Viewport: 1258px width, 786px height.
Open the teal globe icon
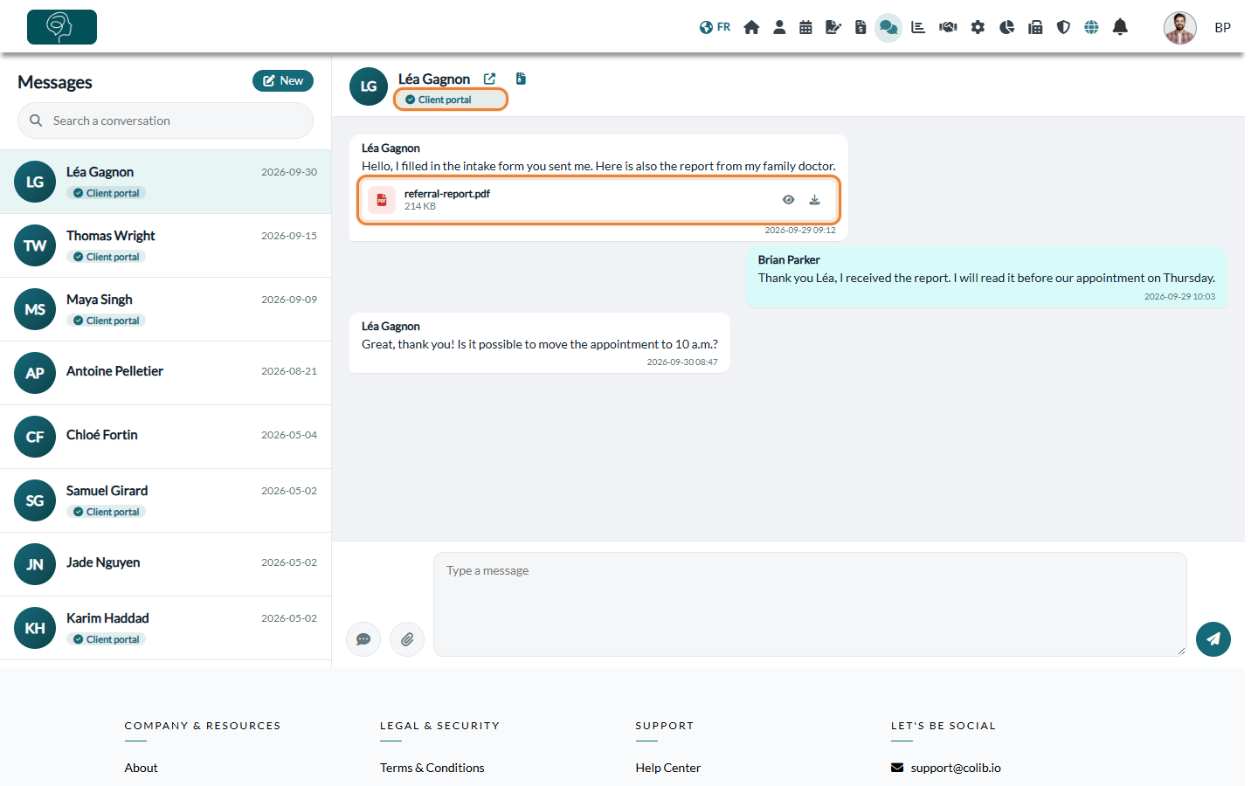click(1091, 27)
